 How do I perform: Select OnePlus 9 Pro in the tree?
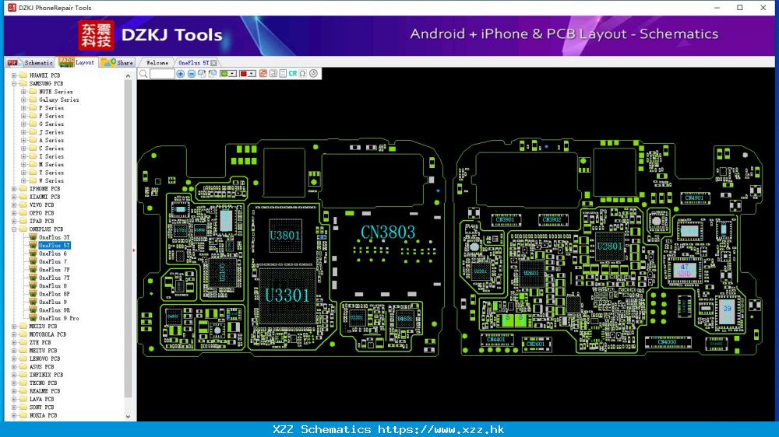[x=58, y=318]
